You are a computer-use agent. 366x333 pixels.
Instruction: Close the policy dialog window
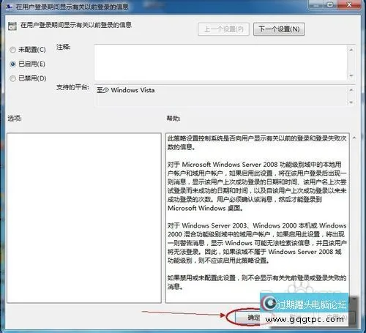click(349, 4)
